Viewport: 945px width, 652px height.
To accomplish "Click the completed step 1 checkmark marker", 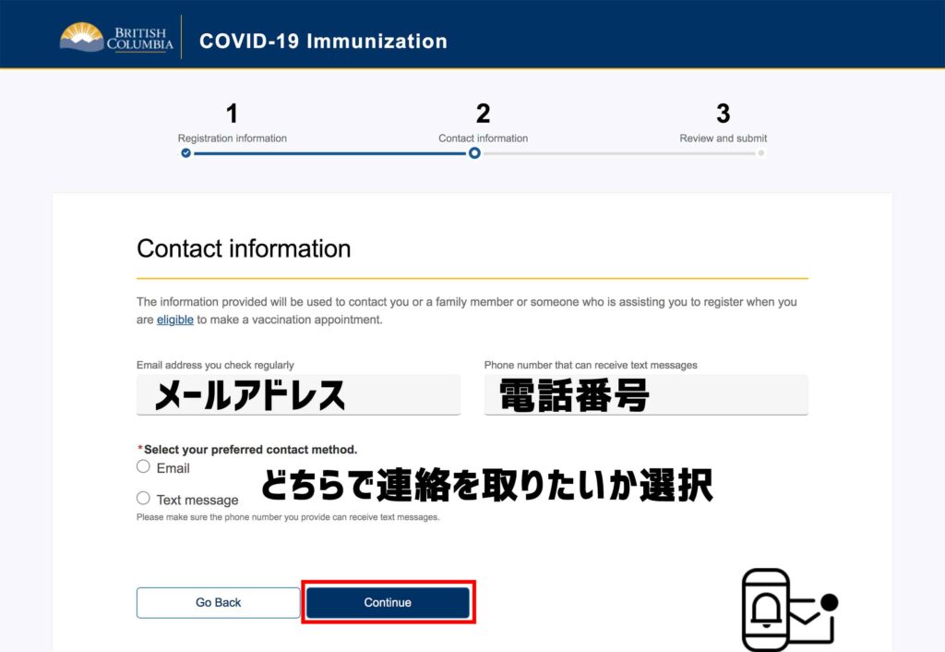I will coord(186,153).
